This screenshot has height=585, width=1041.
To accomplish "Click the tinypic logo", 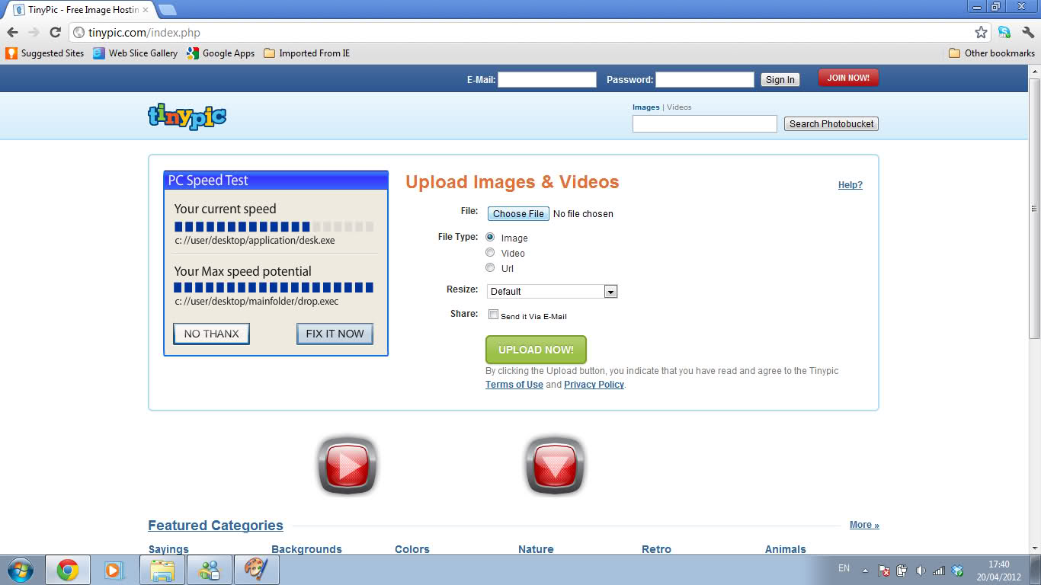I will pyautogui.click(x=187, y=117).
